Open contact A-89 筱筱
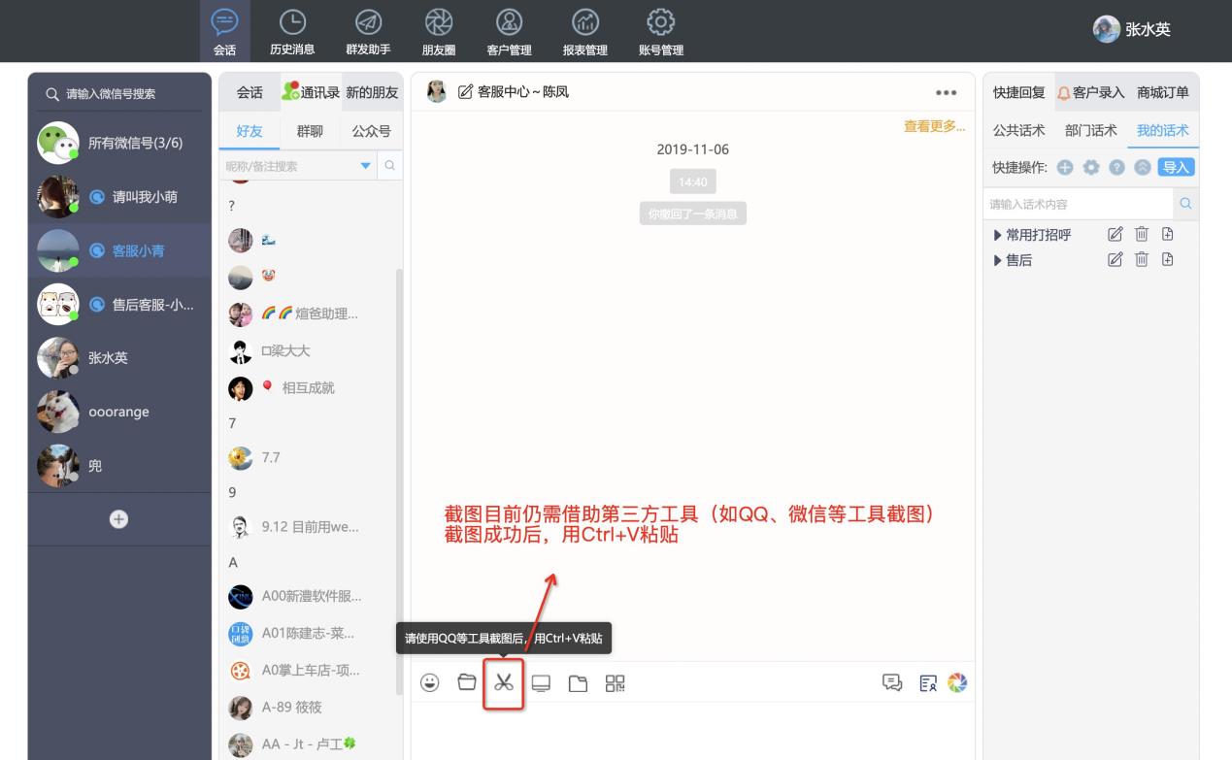 pyautogui.click(x=307, y=708)
